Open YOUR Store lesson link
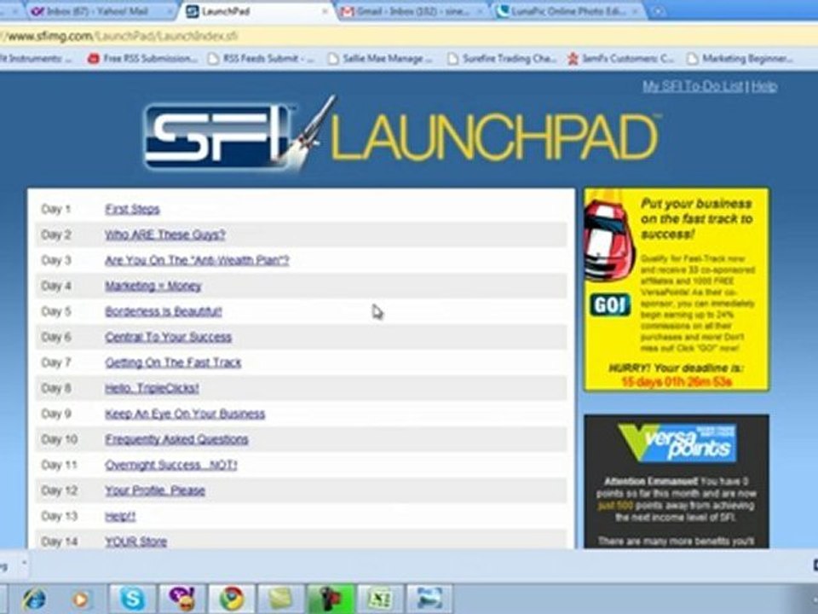818x614 pixels. tap(135, 542)
